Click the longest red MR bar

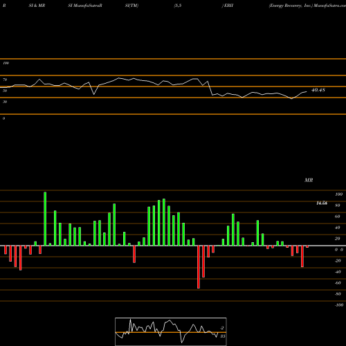(199, 267)
